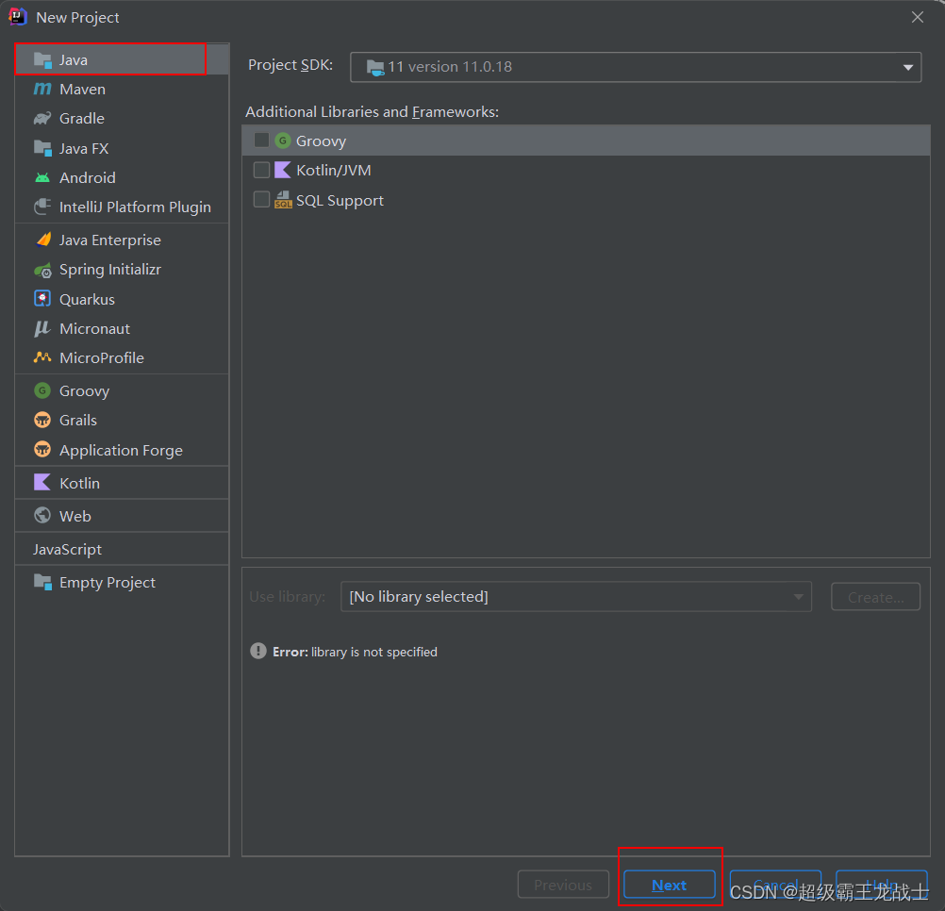The height and width of the screenshot is (911, 945).
Task: Click the 'Application Forge' list entry
Action: click(x=122, y=450)
